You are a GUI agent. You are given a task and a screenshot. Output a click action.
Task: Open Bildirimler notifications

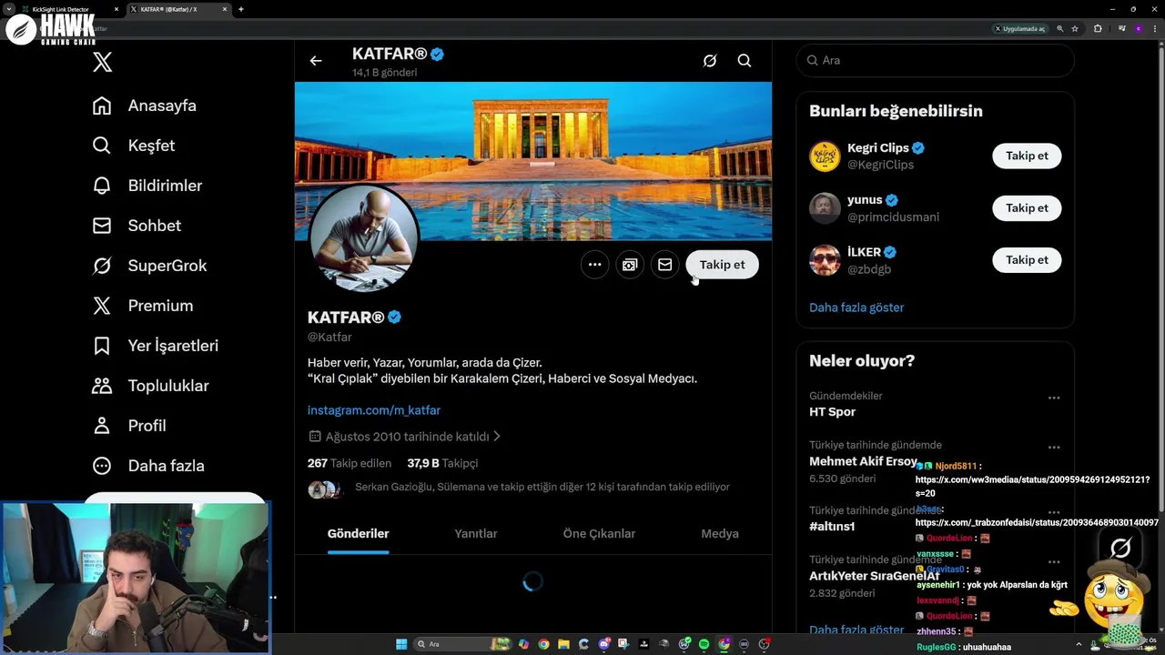(147, 186)
